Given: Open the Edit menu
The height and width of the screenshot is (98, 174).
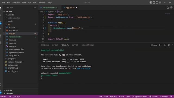Looking at the screenshot, I should point(8,2).
